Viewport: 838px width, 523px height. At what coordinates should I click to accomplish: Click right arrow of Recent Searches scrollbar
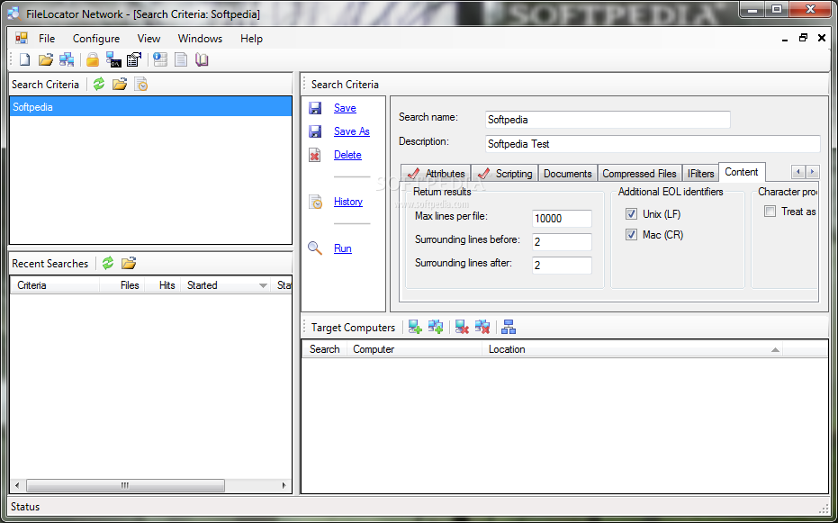(284, 485)
